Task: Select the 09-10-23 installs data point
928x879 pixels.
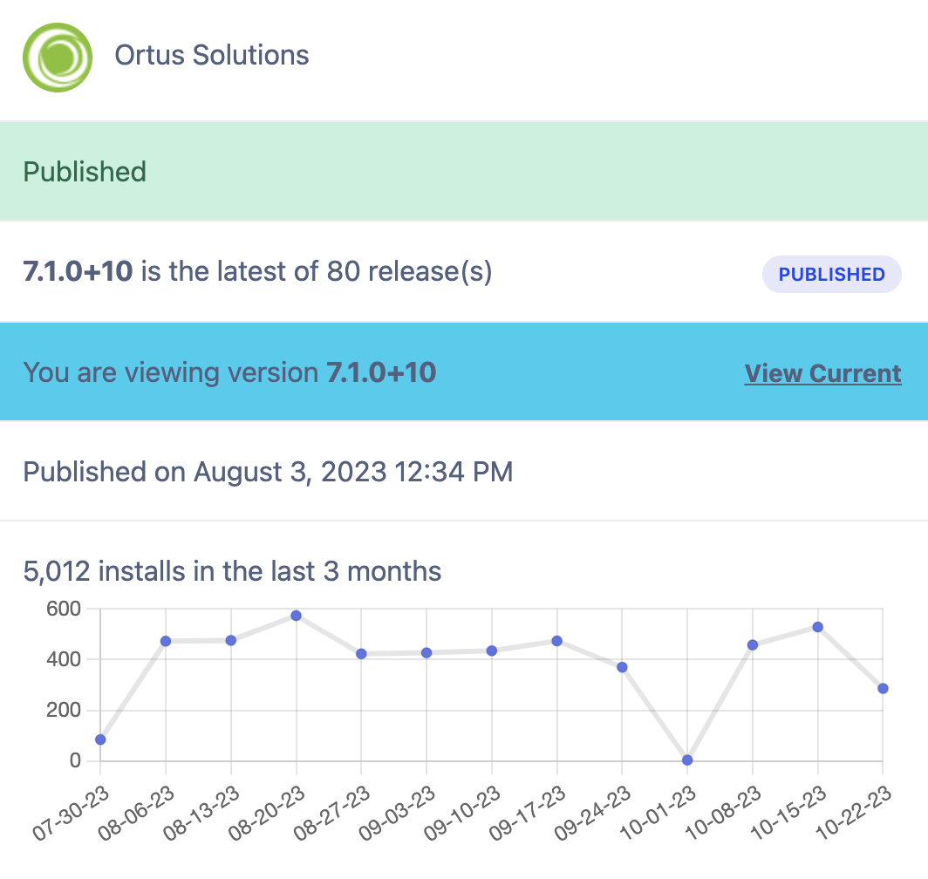Action: (x=492, y=651)
